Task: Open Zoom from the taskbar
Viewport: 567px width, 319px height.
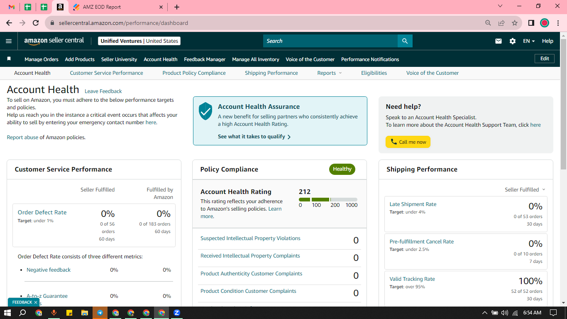Action: 177,313
